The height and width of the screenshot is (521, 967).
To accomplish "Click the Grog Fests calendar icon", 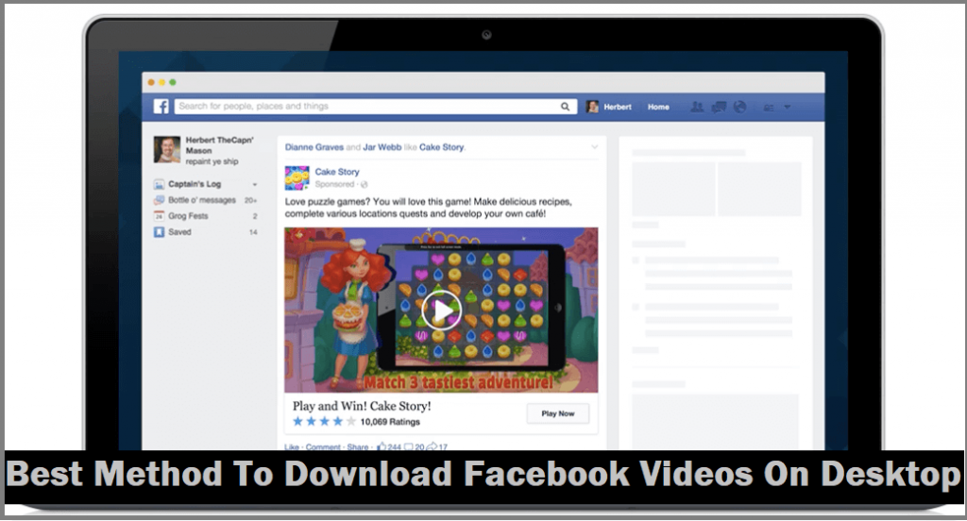I will [x=159, y=216].
